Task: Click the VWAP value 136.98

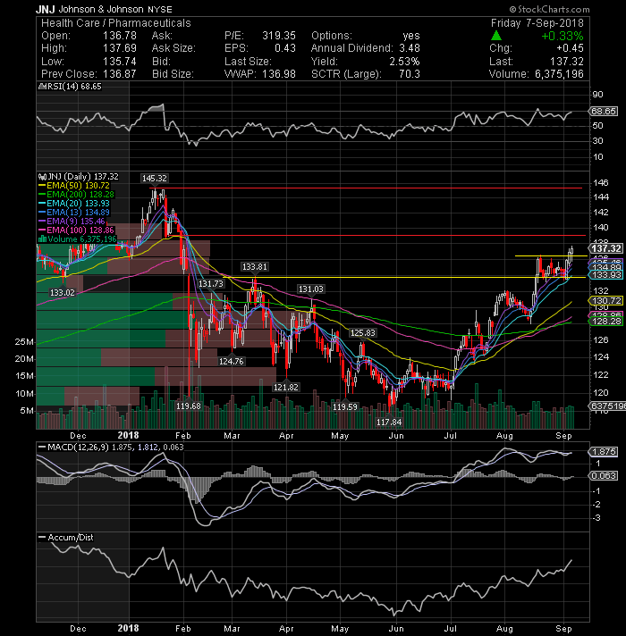Action: point(279,74)
